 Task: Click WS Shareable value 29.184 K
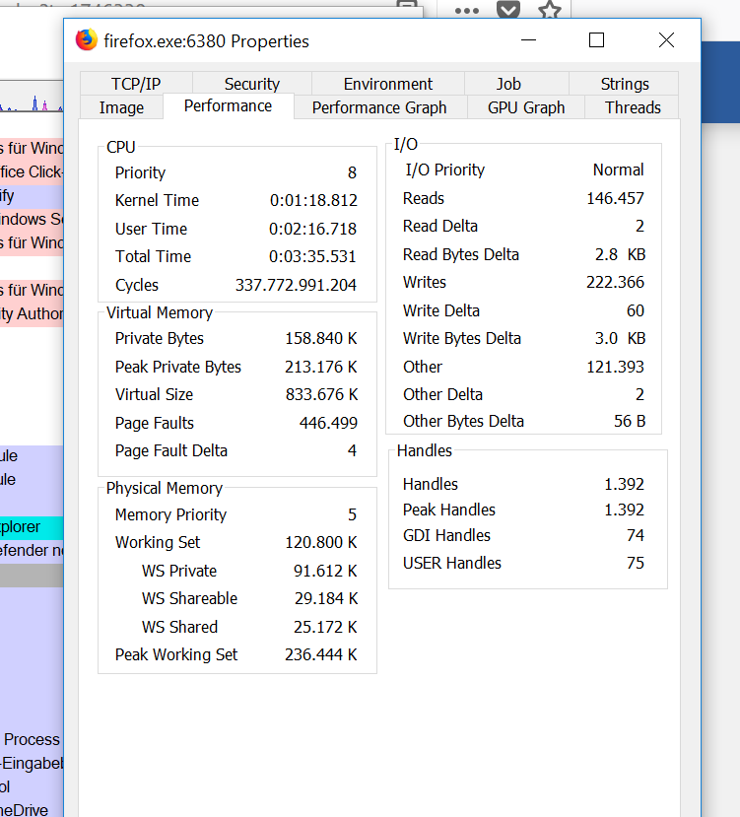[326, 598]
